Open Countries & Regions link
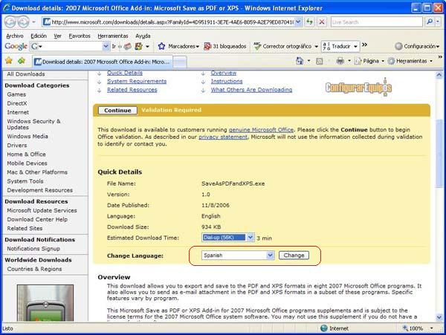 click(34, 269)
